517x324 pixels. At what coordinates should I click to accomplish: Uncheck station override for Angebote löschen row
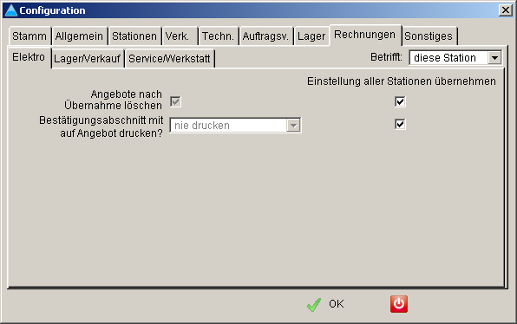point(400,101)
